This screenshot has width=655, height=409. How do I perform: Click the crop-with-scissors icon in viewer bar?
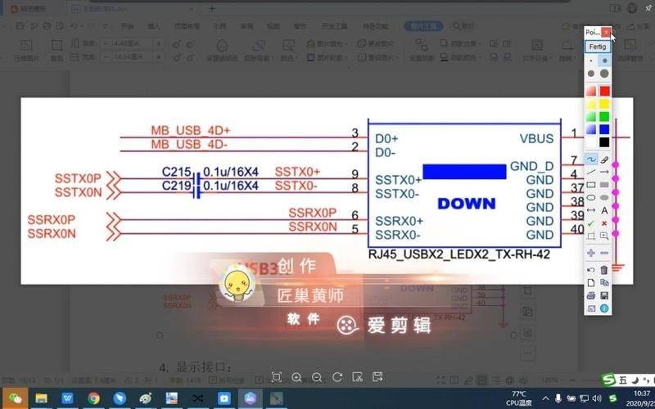click(357, 377)
